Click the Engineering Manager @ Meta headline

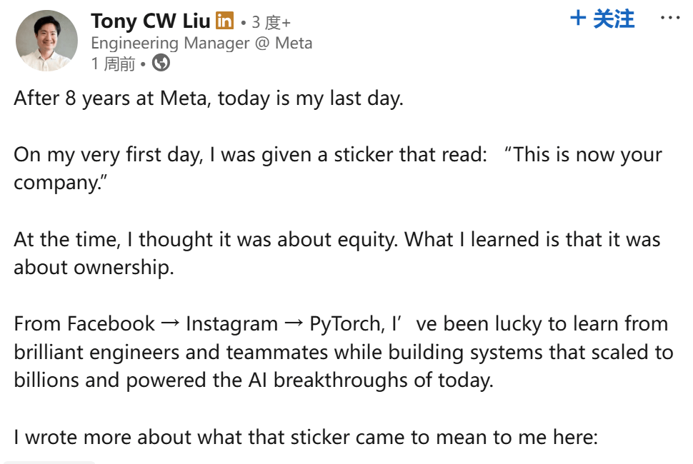point(201,43)
